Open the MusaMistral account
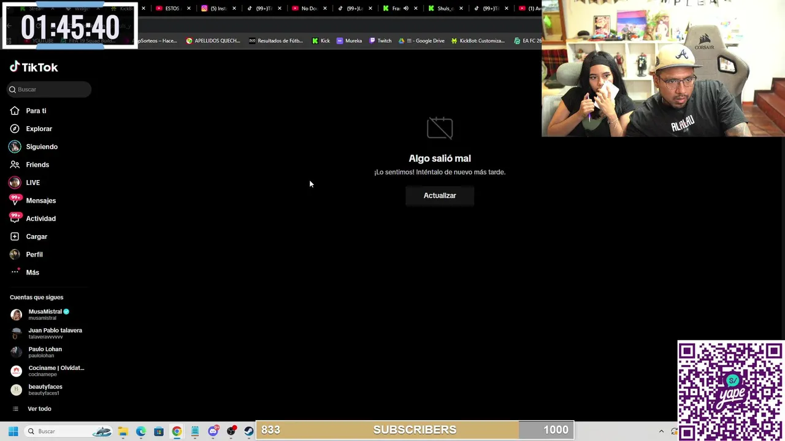 click(49, 314)
